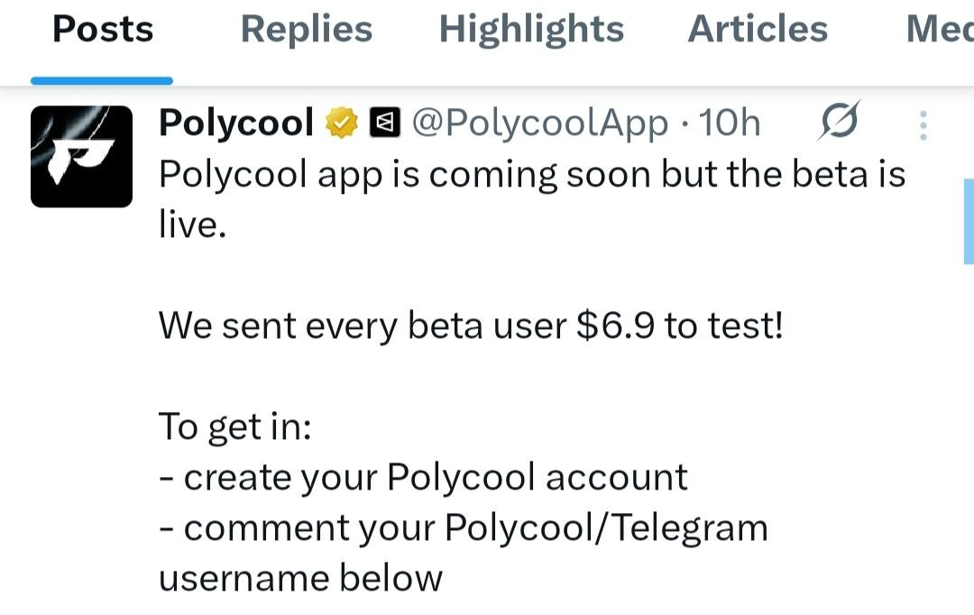Tap the "comment your Polycool/Telegram" line
Screen dimensions: 974x615
pos(464,528)
